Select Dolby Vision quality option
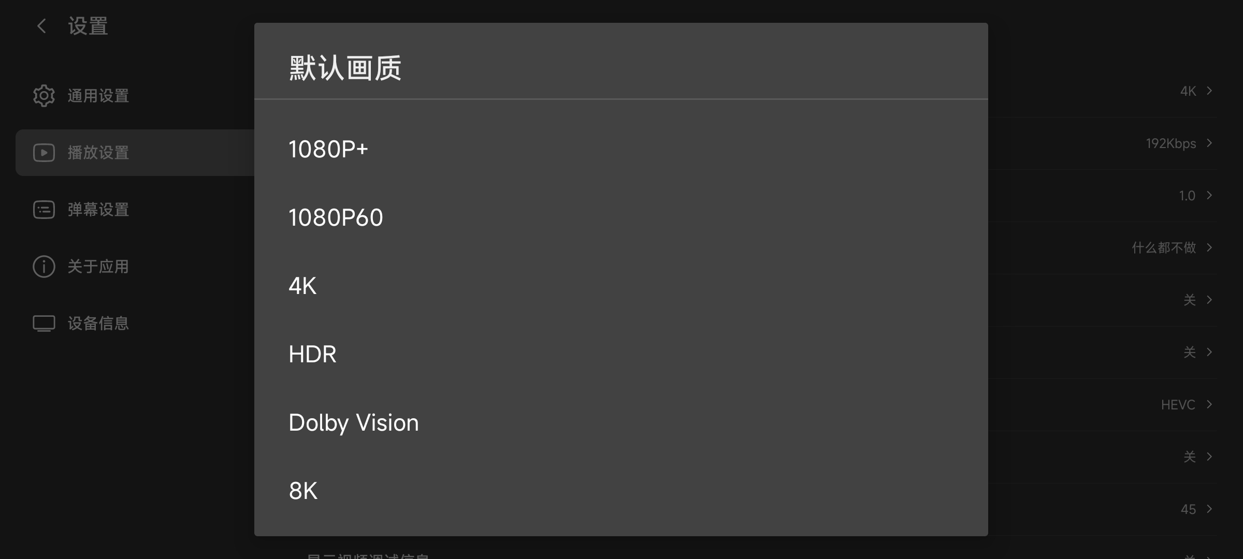This screenshot has width=1243, height=559. click(x=354, y=423)
